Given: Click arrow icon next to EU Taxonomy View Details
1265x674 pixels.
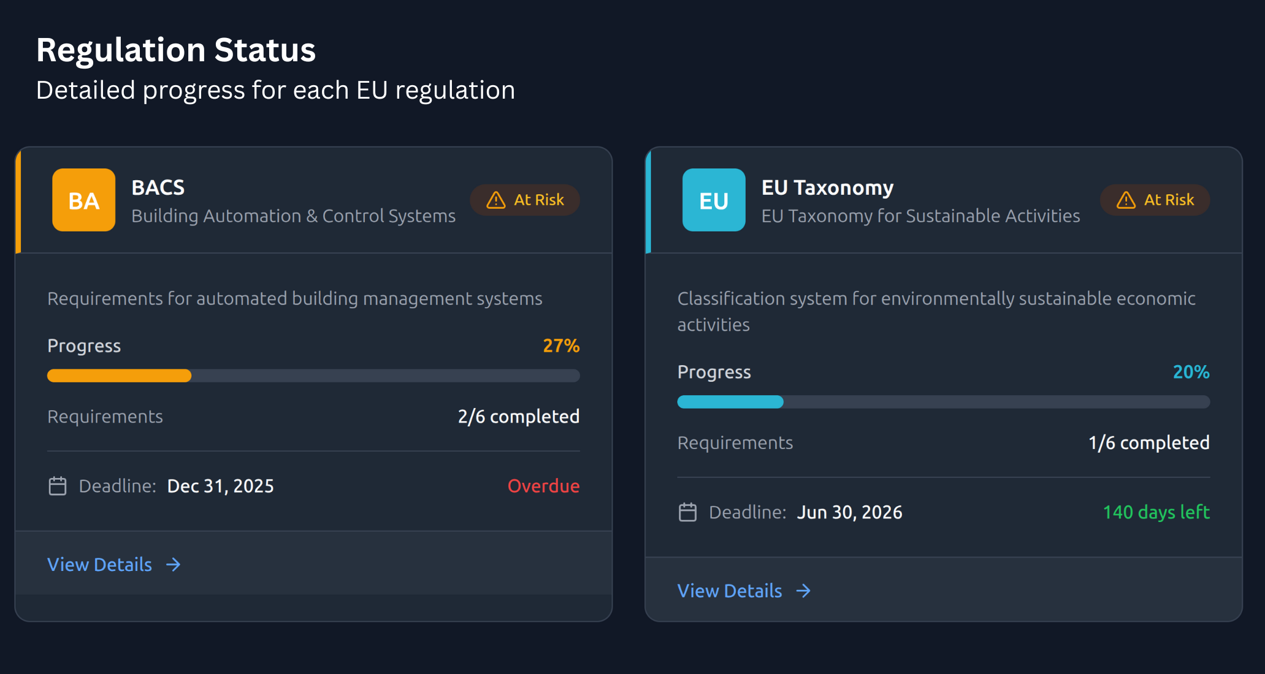Looking at the screenshot, I should coord(803,591).
